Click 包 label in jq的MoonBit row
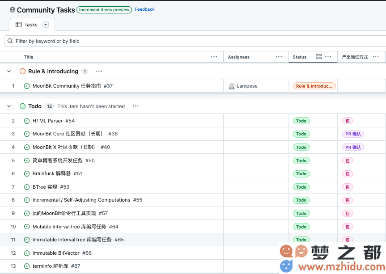The width and height of the screenshot is (386, 274). point(348,213)
